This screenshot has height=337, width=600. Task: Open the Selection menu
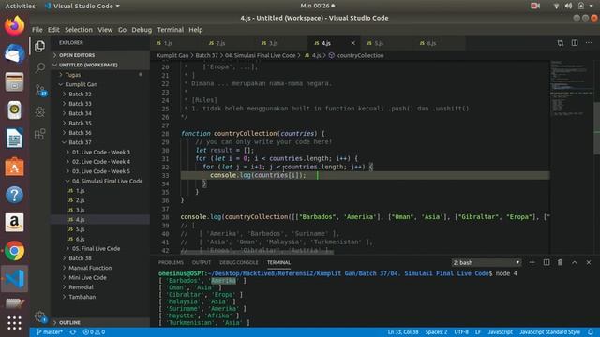click(79, 30)
